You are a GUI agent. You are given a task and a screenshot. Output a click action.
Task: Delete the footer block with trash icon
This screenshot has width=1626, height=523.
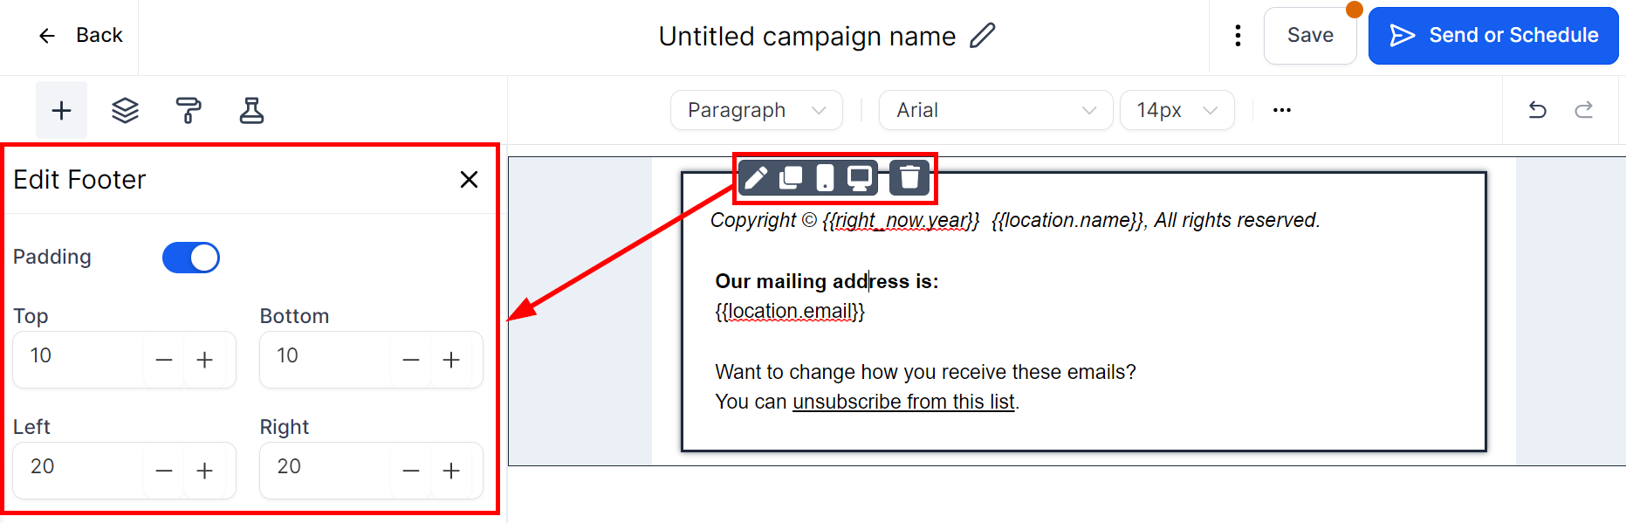coord(909,178)
